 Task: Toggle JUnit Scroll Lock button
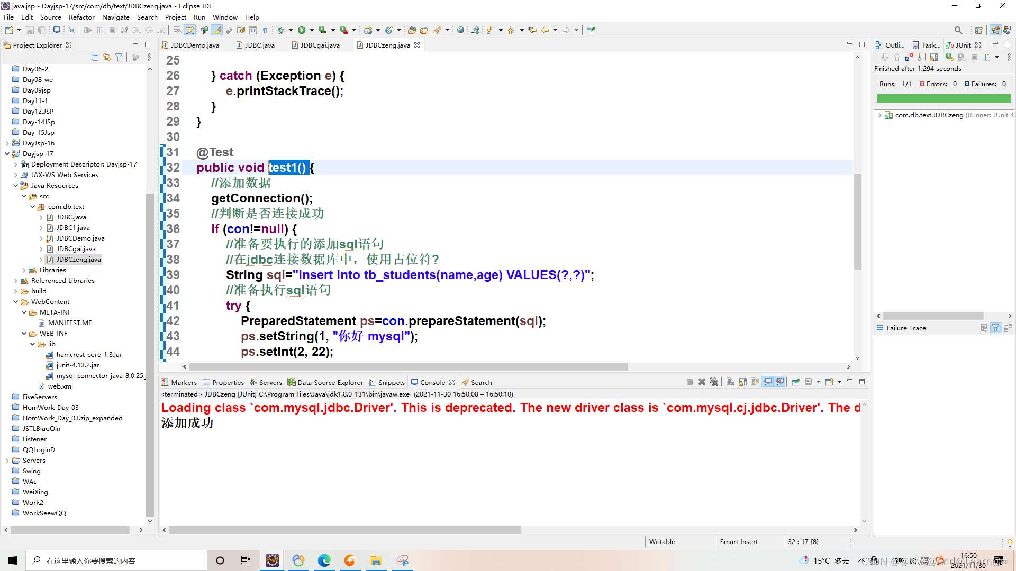(933, 57)
